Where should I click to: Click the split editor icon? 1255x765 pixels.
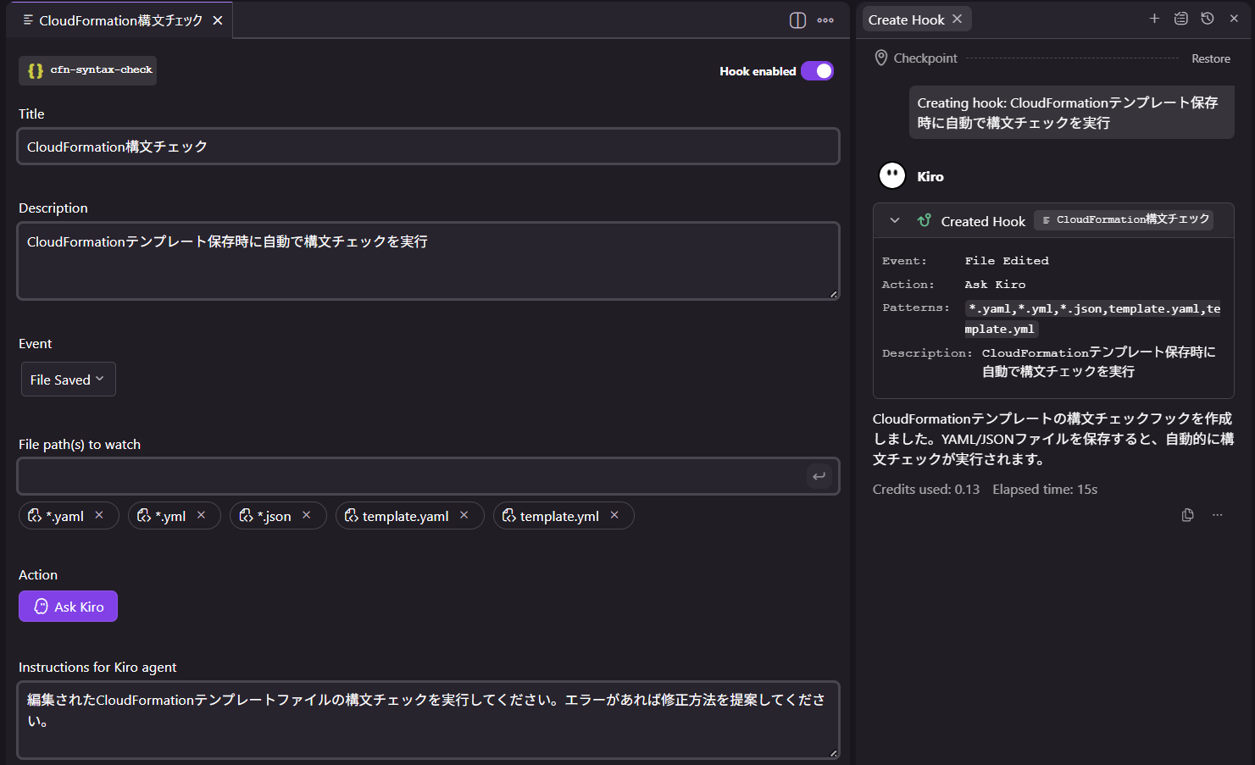pyautogui.click(x=797, y=19)
